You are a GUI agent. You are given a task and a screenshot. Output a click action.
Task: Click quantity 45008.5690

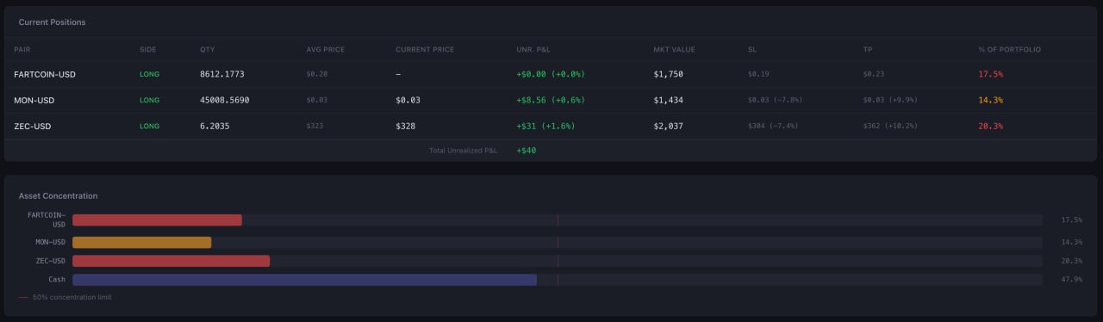point(225,101)
